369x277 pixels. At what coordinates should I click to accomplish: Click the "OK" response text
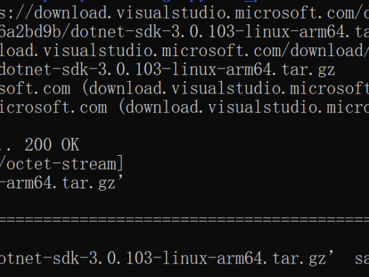tap(70, 145)
